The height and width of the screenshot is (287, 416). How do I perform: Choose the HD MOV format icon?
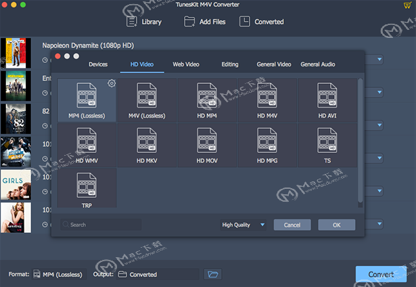pyautogui.click(x=207, y=140)
